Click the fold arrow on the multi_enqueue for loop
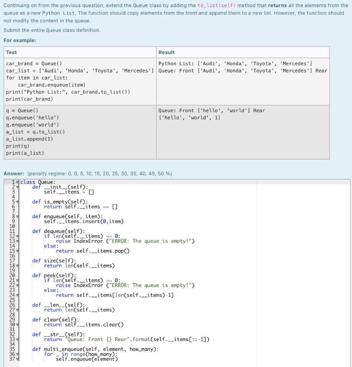 tap(17, 353)
